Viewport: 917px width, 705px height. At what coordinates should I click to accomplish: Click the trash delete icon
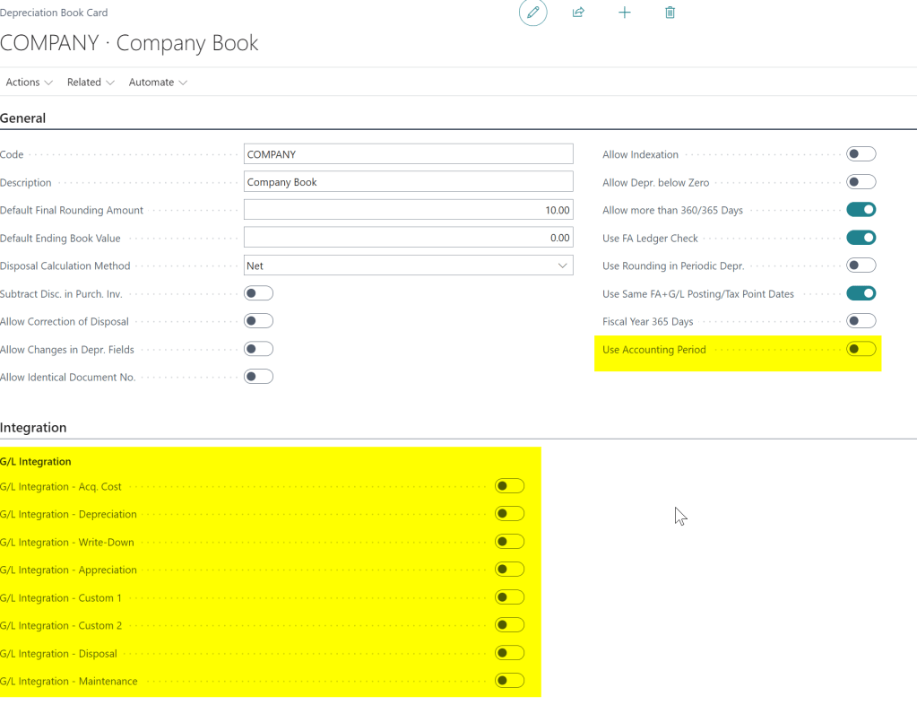tap(670, 13)
